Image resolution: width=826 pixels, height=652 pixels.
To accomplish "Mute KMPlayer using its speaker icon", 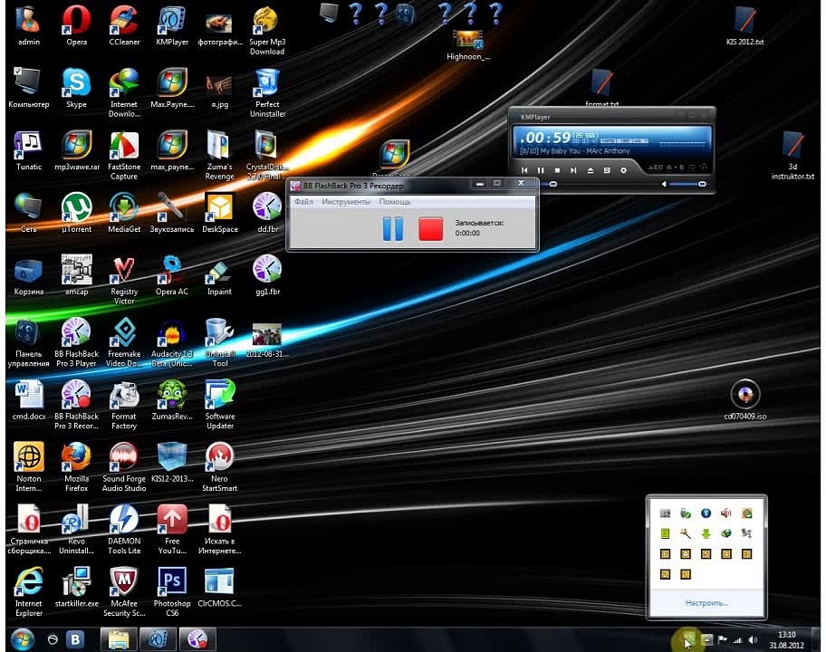I will tap(664, 184).
